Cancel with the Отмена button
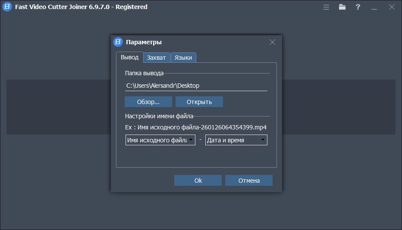 click(249, 181)
